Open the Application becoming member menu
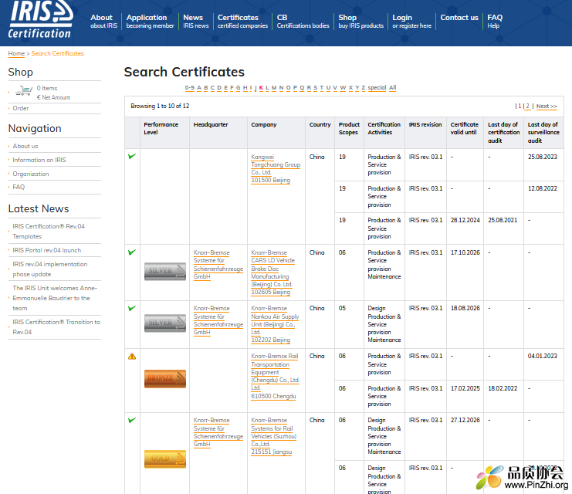 tap(150, 21)
